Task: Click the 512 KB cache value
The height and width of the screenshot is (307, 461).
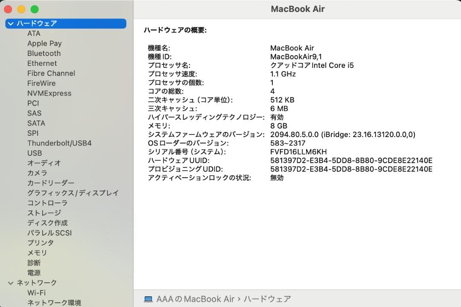Action: pyautogui.click(x=282, y=100)
